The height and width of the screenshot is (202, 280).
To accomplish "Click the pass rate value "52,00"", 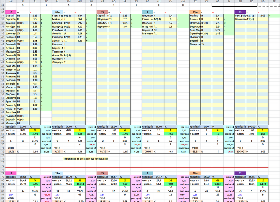I will [23, 127].
